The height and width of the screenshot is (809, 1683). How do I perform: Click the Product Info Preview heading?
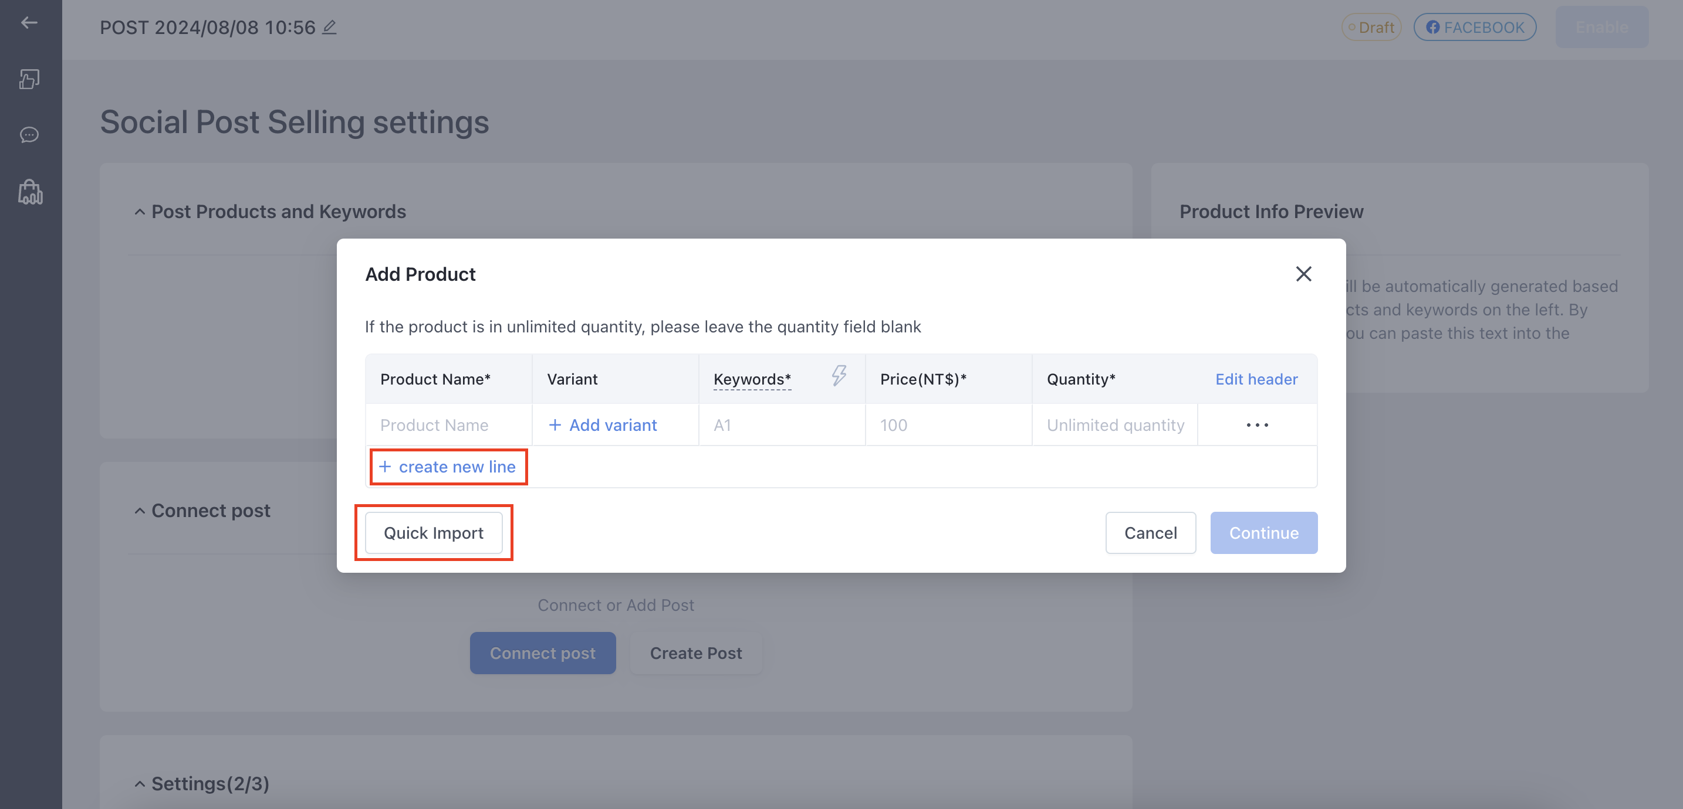click(x=1270, y=212)
